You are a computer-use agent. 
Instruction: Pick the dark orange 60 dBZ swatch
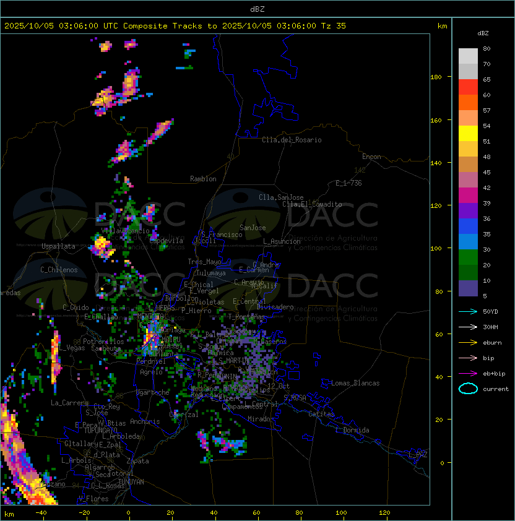pos(468,102)
